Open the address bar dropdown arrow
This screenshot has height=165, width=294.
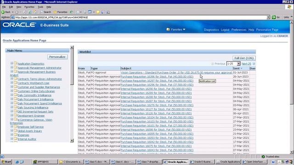coord(268,17)
